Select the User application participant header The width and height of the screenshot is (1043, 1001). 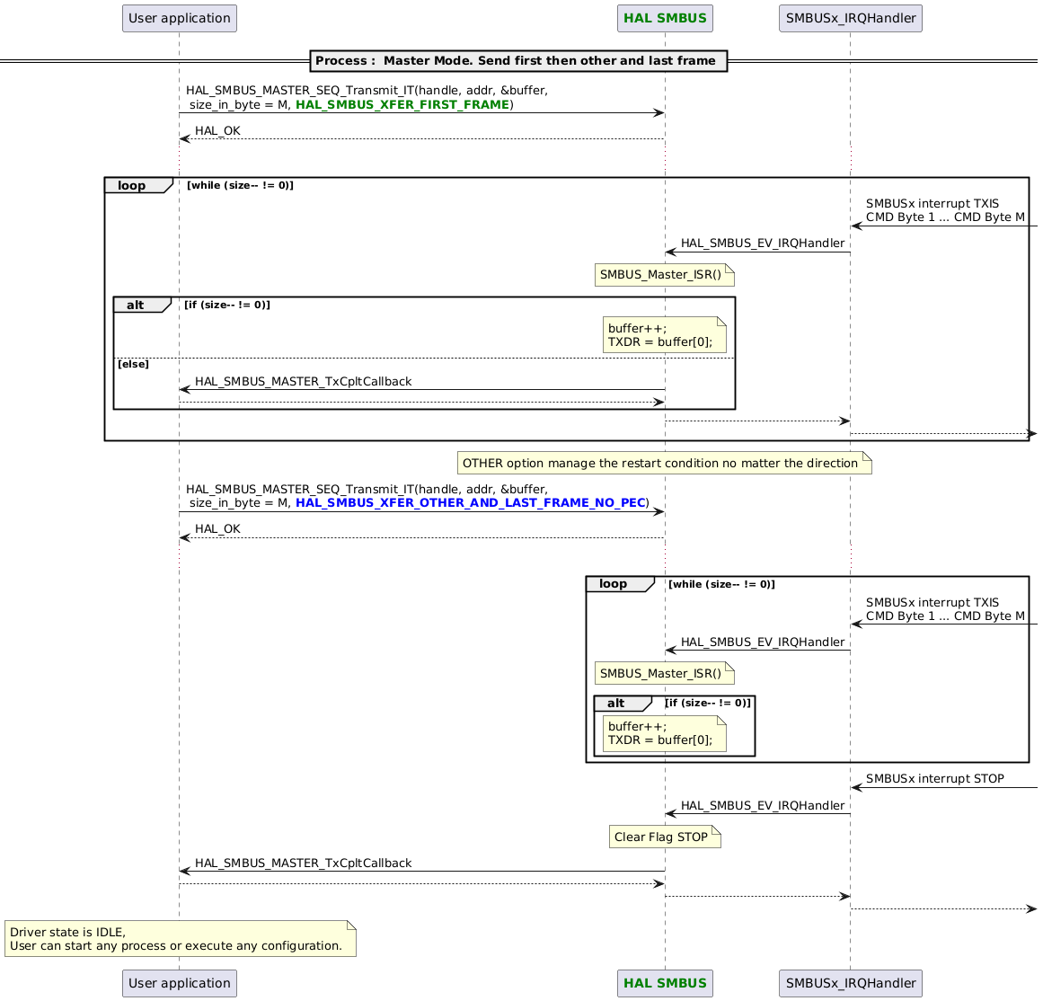(x=179, y=18)
